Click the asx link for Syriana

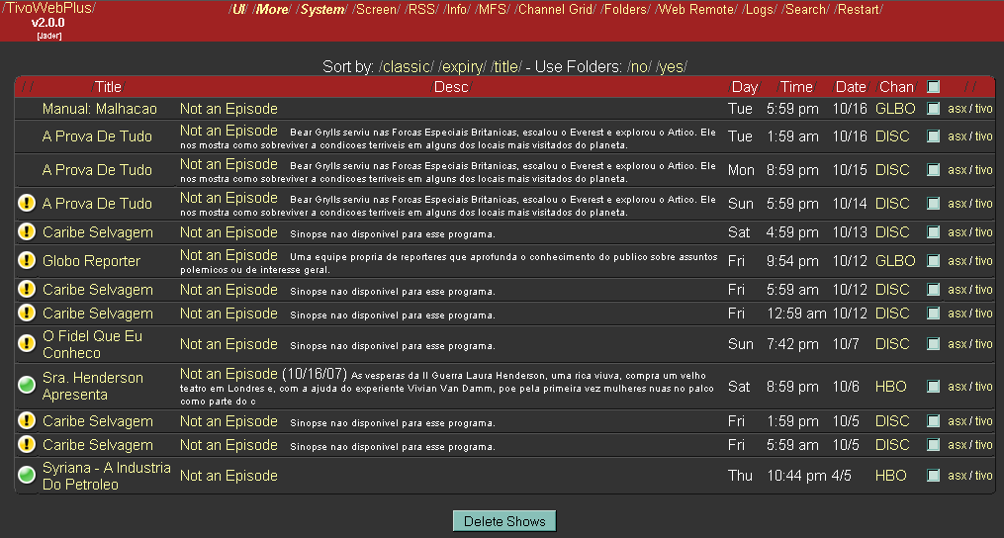pyautogui.click(x=957, y=476)
